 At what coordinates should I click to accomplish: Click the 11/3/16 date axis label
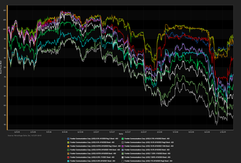point(80,132)
